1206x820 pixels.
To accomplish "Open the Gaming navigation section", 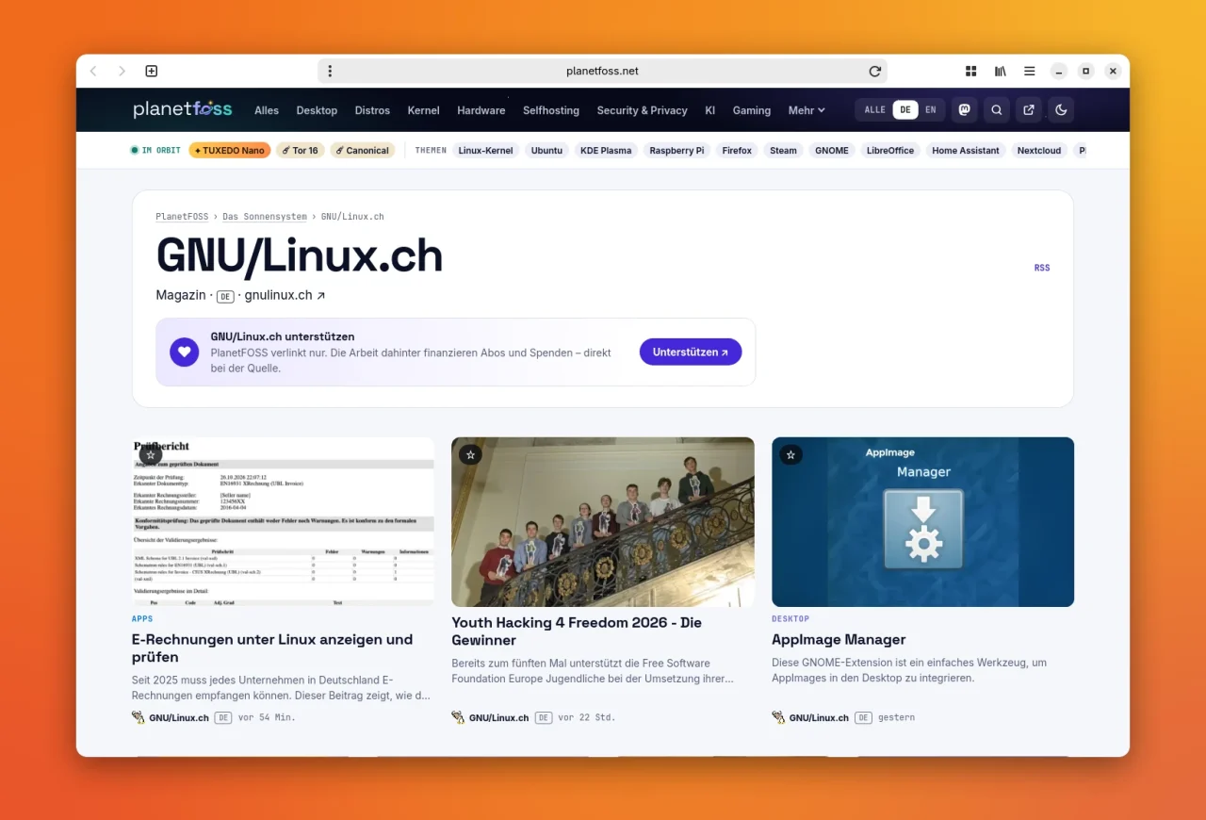I will tap(752, 110).
